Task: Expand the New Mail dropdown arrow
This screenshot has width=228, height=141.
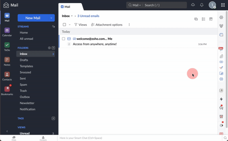Action: pyautogui.click(x=51, y=18)
